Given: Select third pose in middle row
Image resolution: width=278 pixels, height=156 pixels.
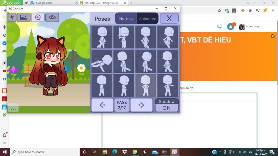Looking at the screenshot, I should pos(146,61).
